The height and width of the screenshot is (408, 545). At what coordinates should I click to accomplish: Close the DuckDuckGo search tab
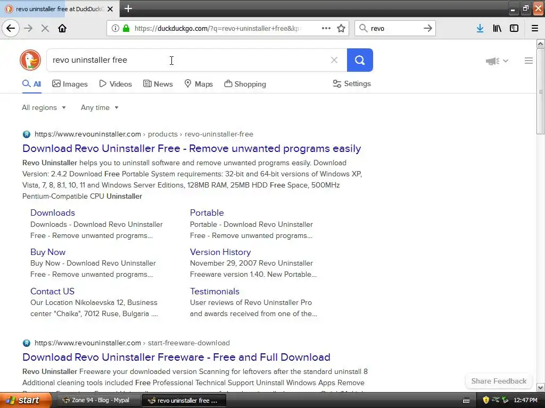[110, 9]
